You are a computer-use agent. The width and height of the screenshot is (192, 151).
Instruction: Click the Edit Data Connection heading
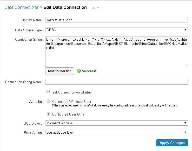point(65,7)
